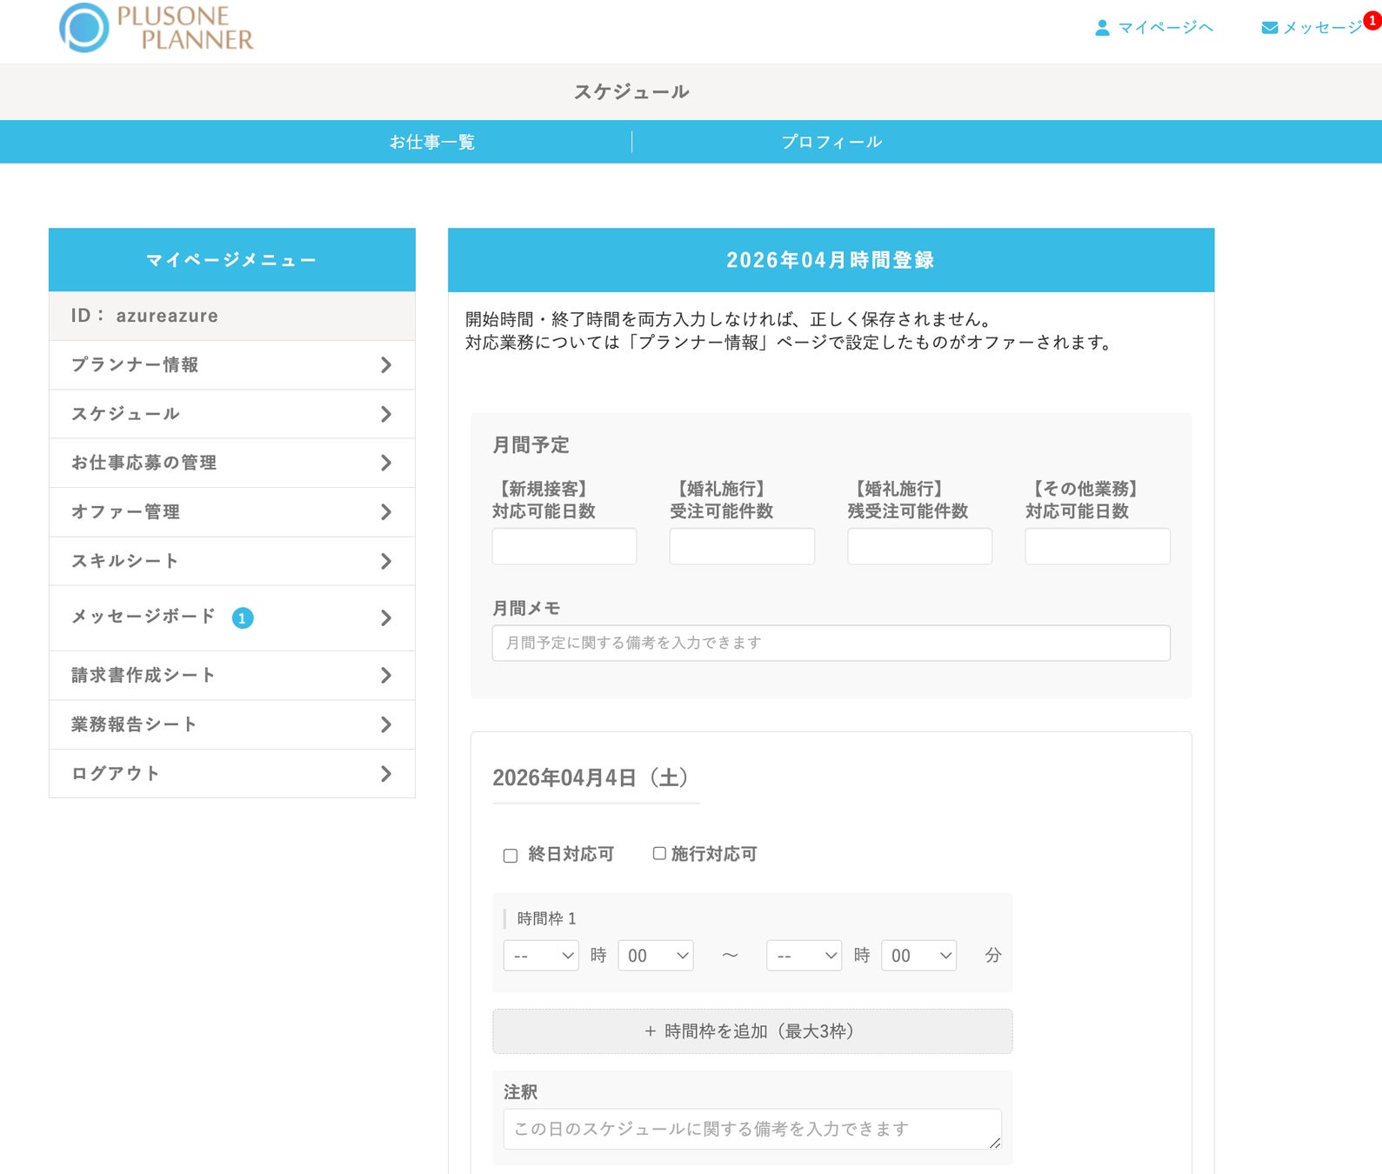This screenshot has height=1174, width=1382.
Task: Click the red notification badge on メッセージ
Action: (x=1372, y=20)
